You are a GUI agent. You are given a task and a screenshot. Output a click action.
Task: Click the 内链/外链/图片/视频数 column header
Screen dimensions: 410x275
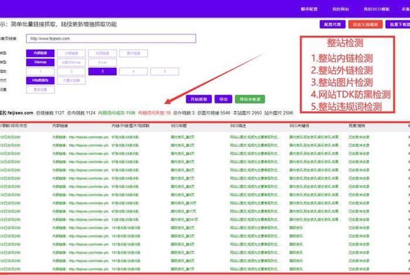[131, 126]
